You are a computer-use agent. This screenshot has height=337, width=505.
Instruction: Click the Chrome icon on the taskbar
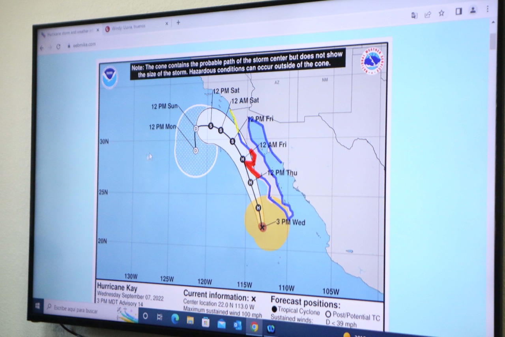coord(254,327)
